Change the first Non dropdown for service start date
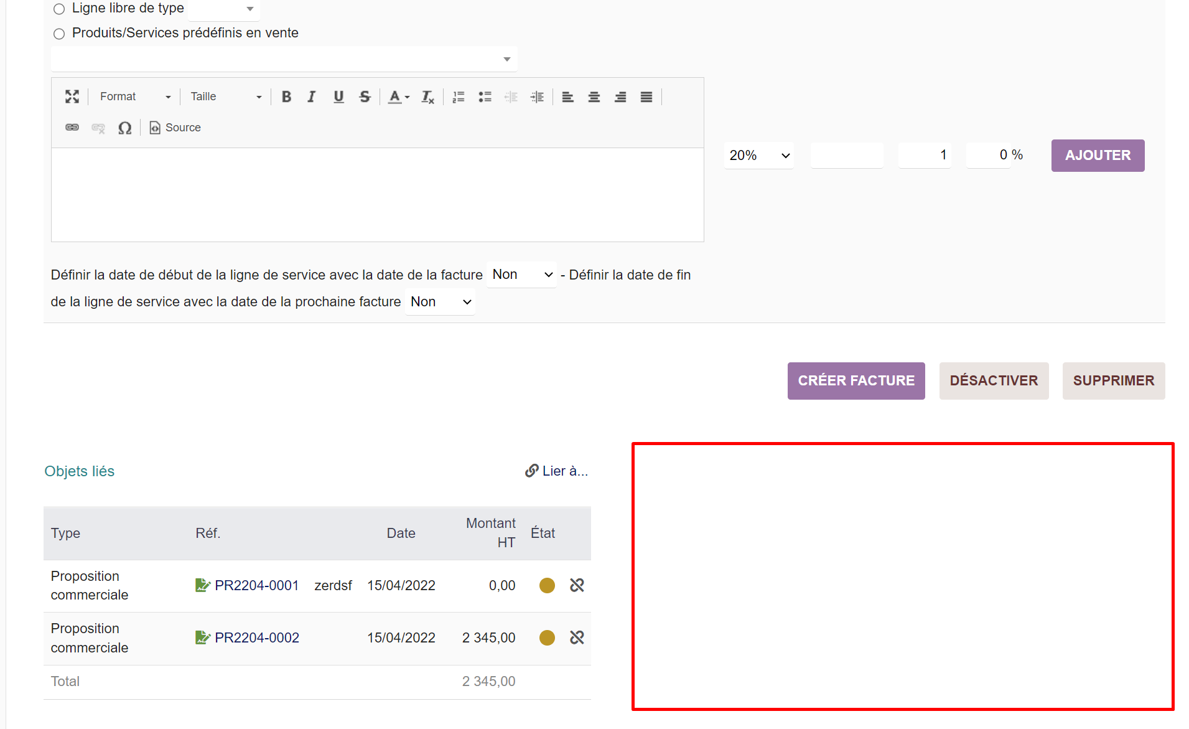Viewport: 1189px width, 729px height. pos(521,274)
